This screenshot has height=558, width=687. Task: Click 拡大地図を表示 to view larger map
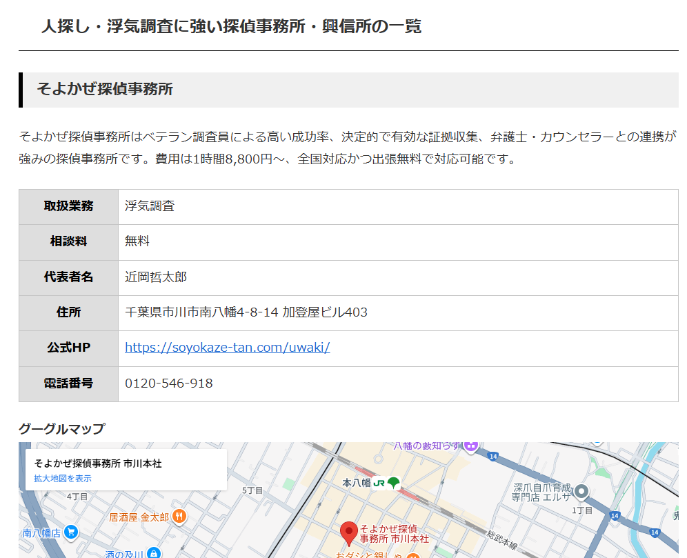pos(62,478)
